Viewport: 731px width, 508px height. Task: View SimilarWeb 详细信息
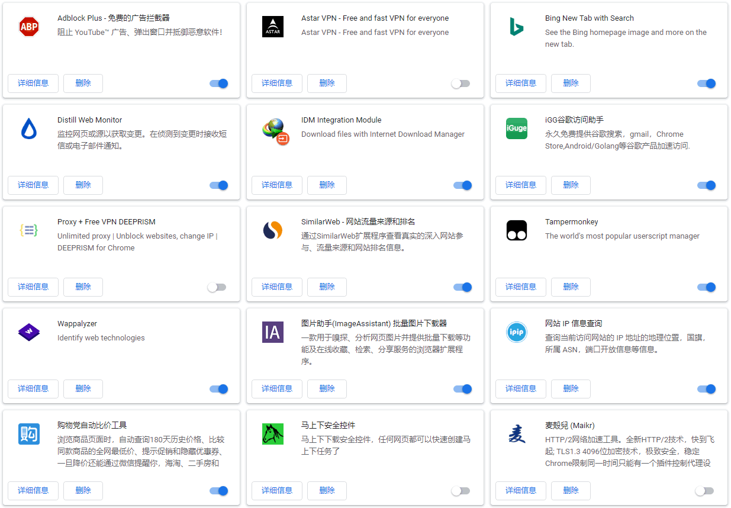coord(277,287)
